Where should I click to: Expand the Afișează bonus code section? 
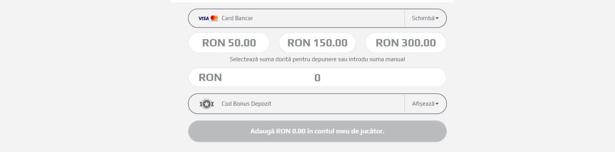[x=425, y=104]
